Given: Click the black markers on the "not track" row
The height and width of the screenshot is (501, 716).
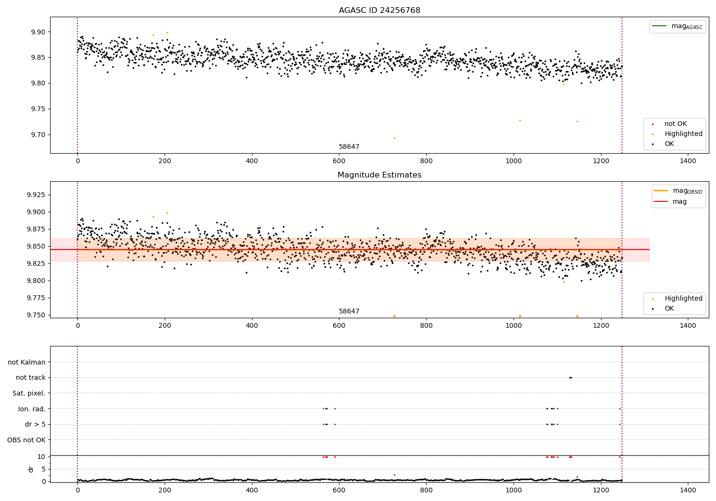Looking at the screenshot, I should pyautogui.click(x=570, y=378).
